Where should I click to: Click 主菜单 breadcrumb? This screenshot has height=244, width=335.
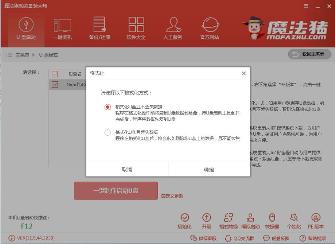pos(22,55)
